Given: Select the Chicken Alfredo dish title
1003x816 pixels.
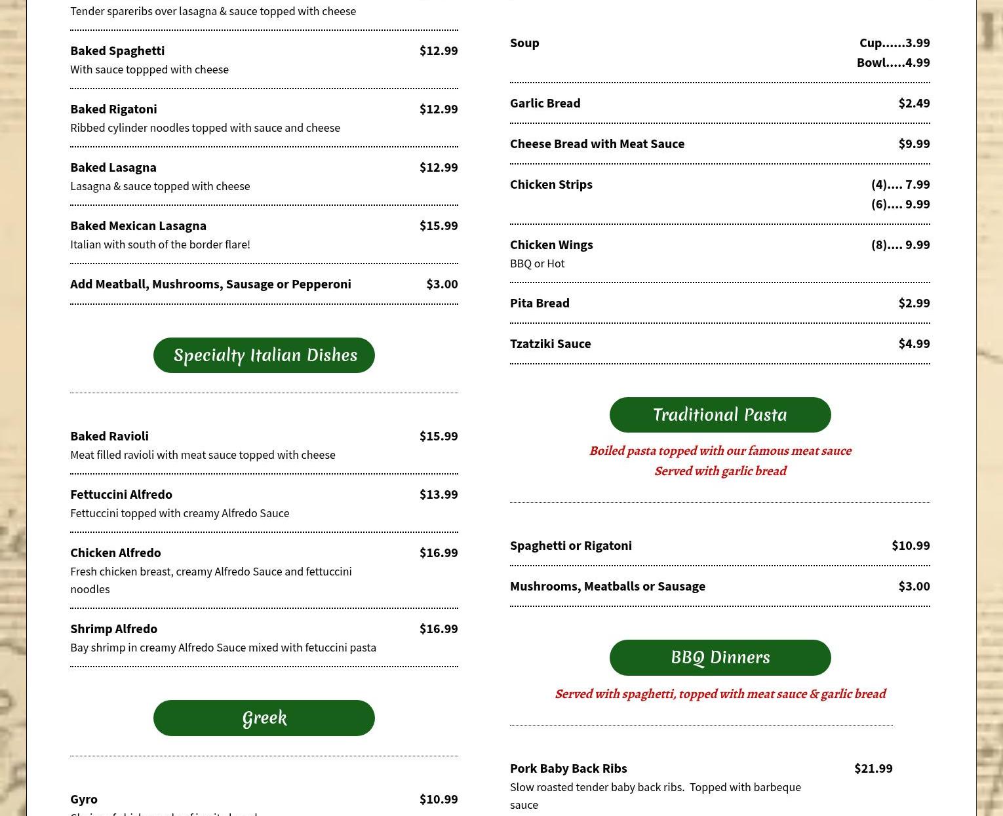Looking at the screenshot, I should pyautogui.click(x=115, y=553).
